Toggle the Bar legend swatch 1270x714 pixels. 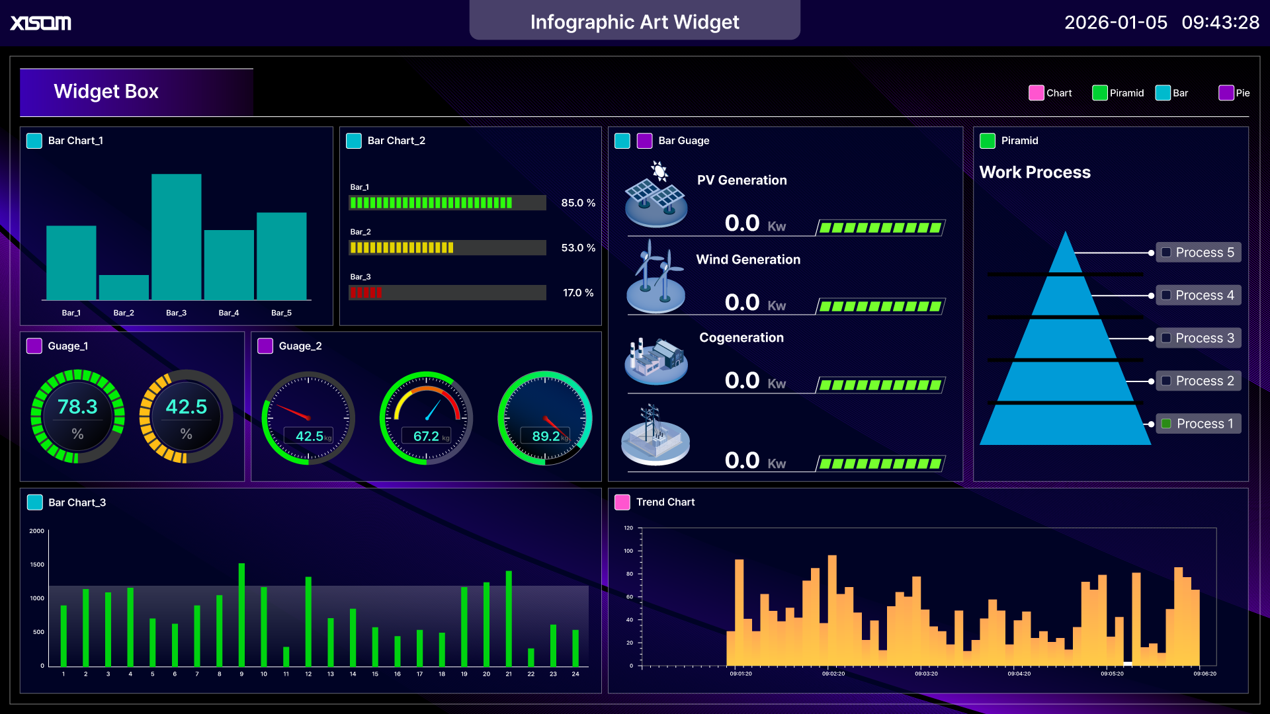[1162, 93]
